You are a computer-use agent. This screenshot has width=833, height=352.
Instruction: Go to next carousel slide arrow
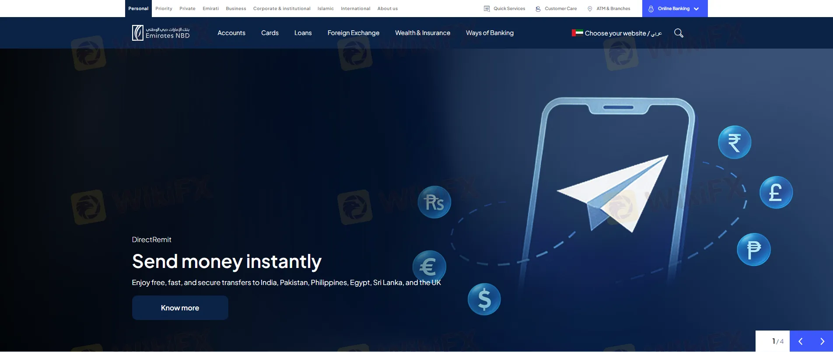[x=822, y=341]
